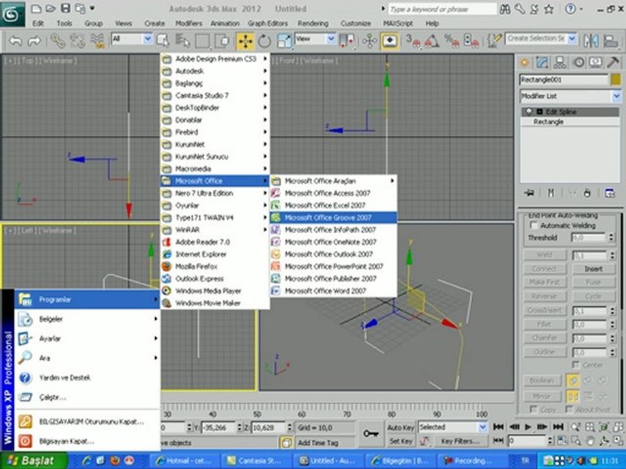Click the Undo arrow in 3ds Max toolbar
Image resolution: width=626 pixels, height=469 pixels.
[15, 40]
